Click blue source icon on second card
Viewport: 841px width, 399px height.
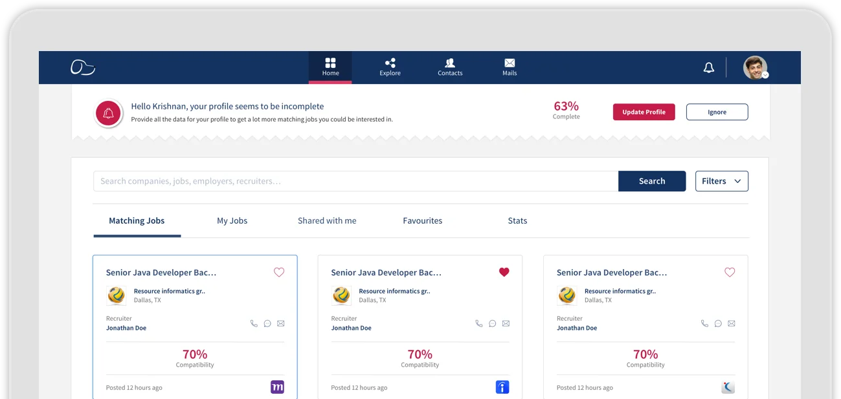click(x=502, y=387)
